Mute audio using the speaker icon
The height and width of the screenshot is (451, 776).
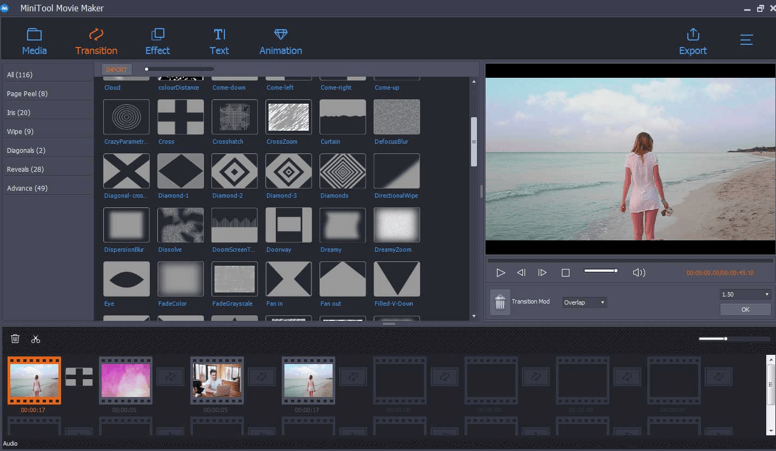click(639, 273)
